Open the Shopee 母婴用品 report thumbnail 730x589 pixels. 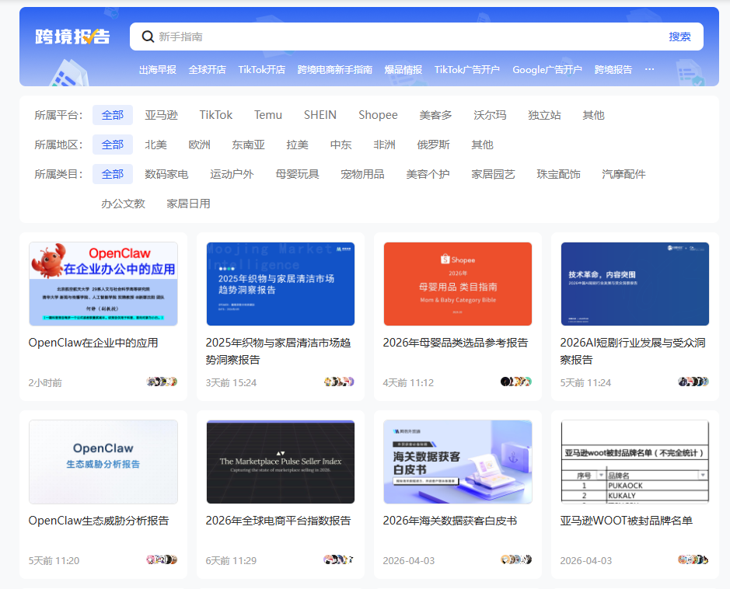(x=458, y=284)
